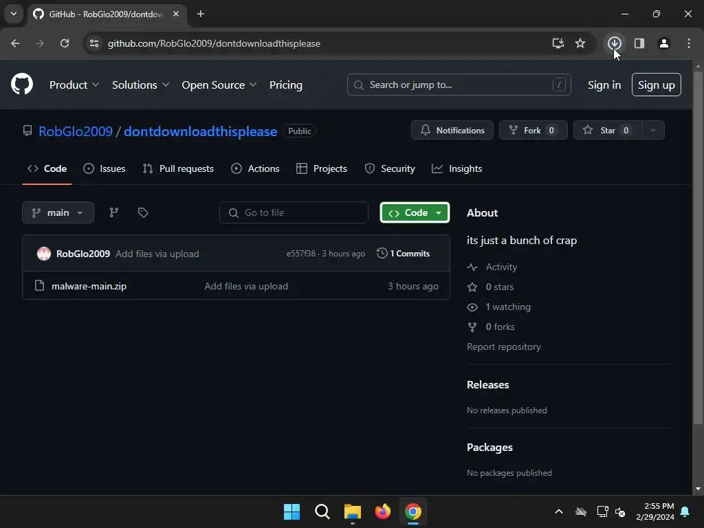Select the Code tab
The height and width of the screenshot is (528, 704).
(47, 168)
